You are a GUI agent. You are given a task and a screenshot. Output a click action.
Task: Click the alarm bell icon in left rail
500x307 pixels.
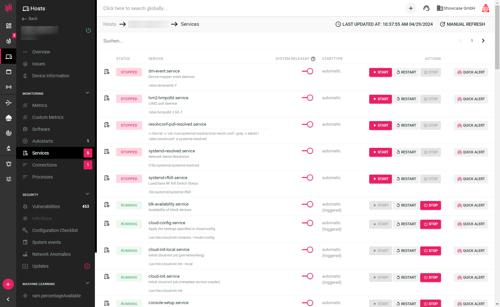[x=9, y=164]
